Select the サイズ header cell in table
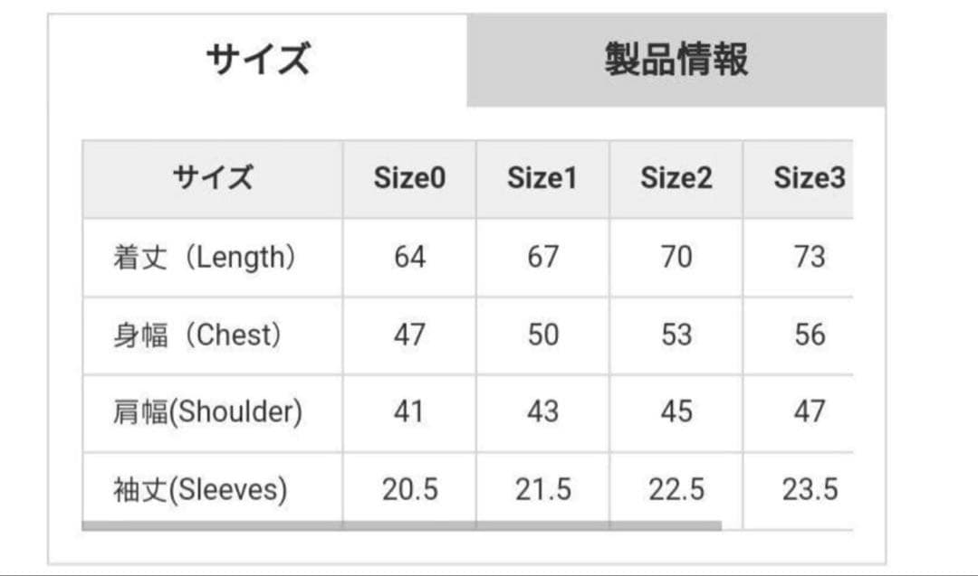This screenshot has height=576, width=978. click(x=210, y=177)
